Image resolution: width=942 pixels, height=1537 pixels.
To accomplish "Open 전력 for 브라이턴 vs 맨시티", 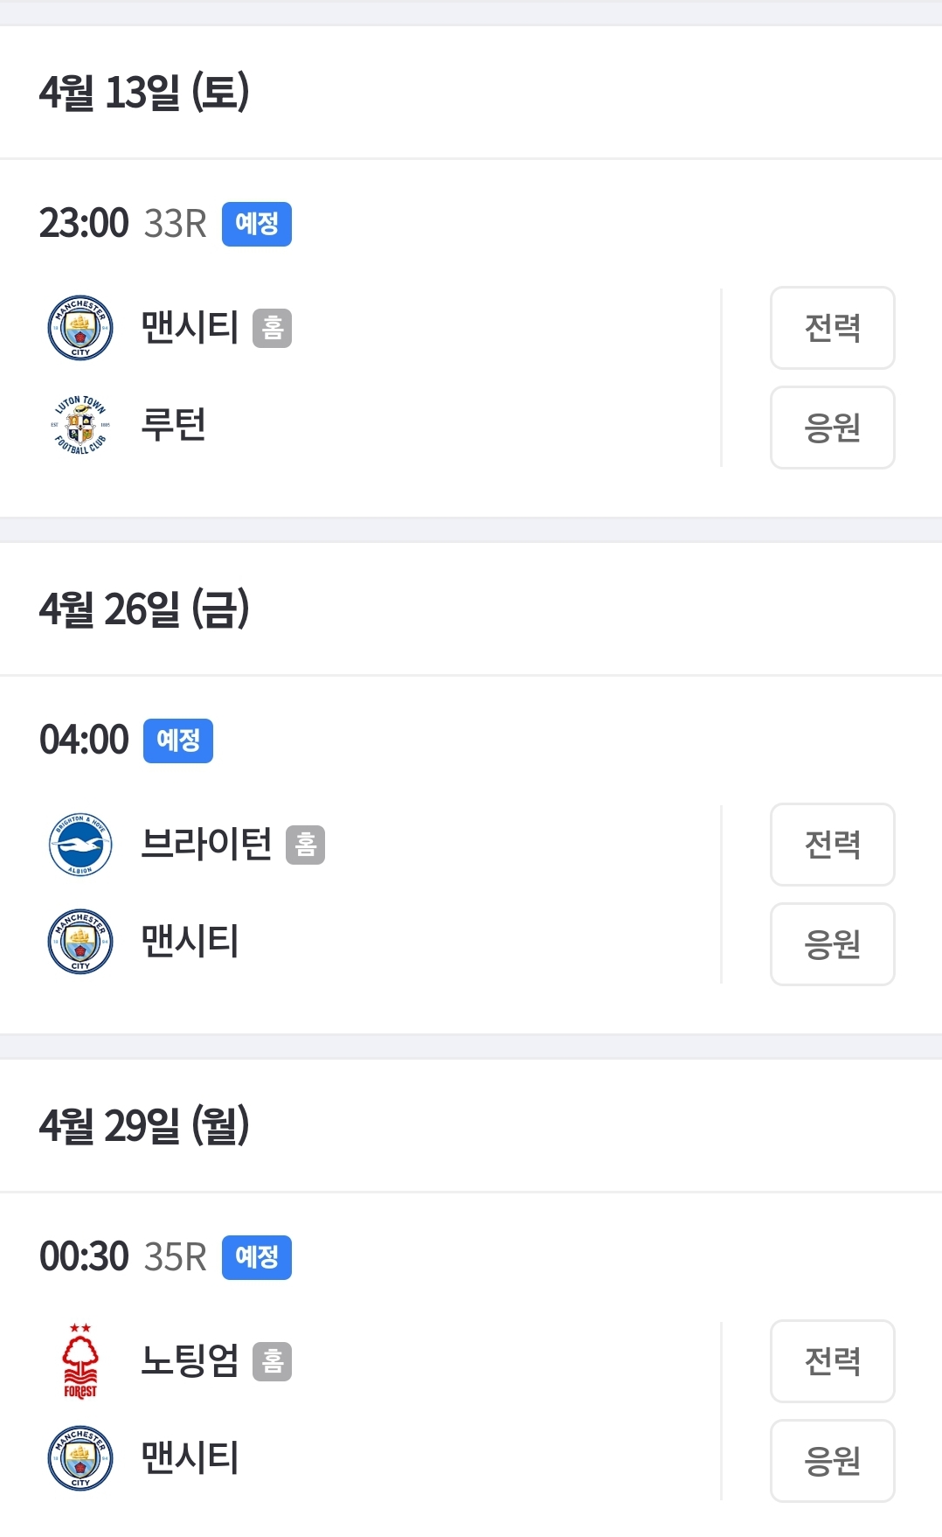I will point(833,845).
